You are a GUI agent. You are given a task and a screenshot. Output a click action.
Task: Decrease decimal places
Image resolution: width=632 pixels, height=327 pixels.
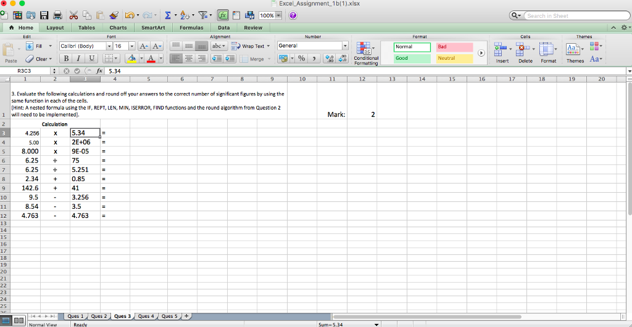(x=343, y=59)
